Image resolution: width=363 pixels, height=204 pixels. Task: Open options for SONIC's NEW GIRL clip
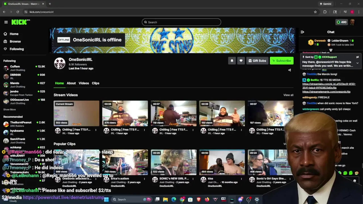click(193, 179)
